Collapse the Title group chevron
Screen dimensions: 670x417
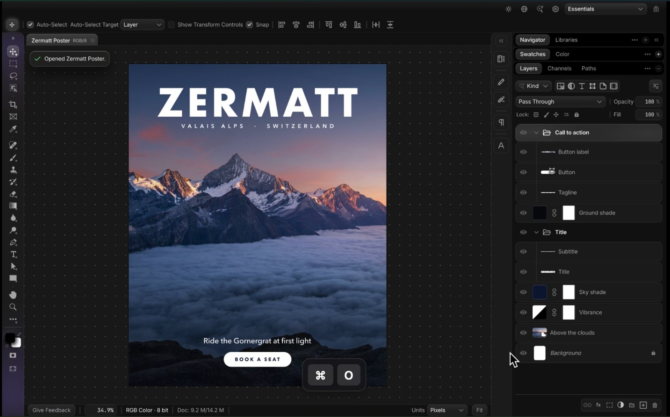click(x=536, y=233)
